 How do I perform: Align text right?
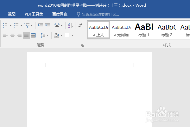[x=19, y=35]
